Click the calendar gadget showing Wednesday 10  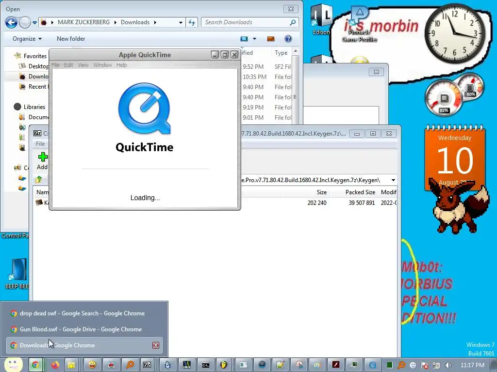(x=455, y=157)
